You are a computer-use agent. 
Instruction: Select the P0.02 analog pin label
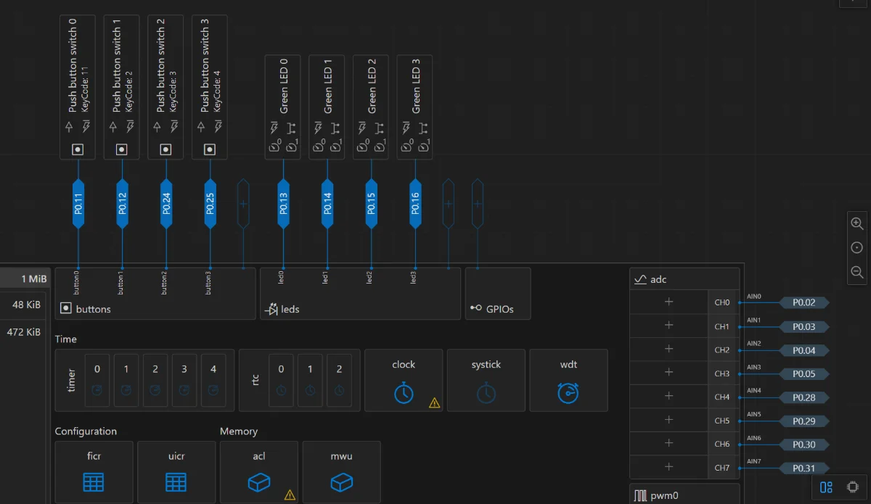point(803,303)
